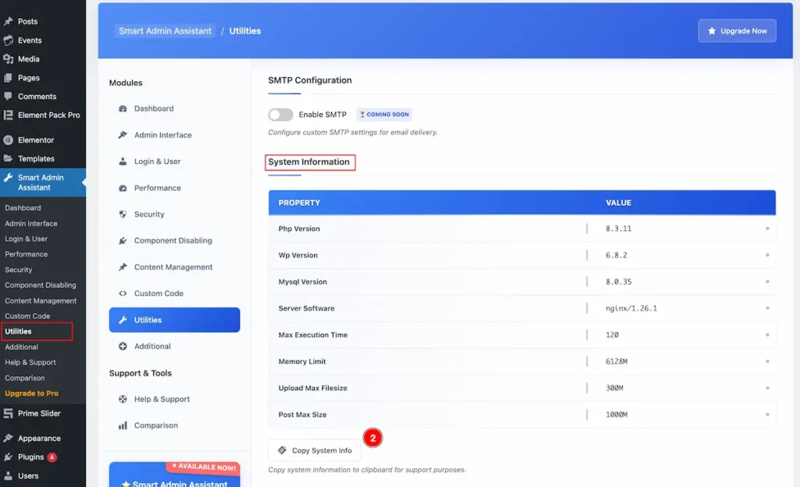Click the Component Disabling plug icon in Modules

point(123,240)
